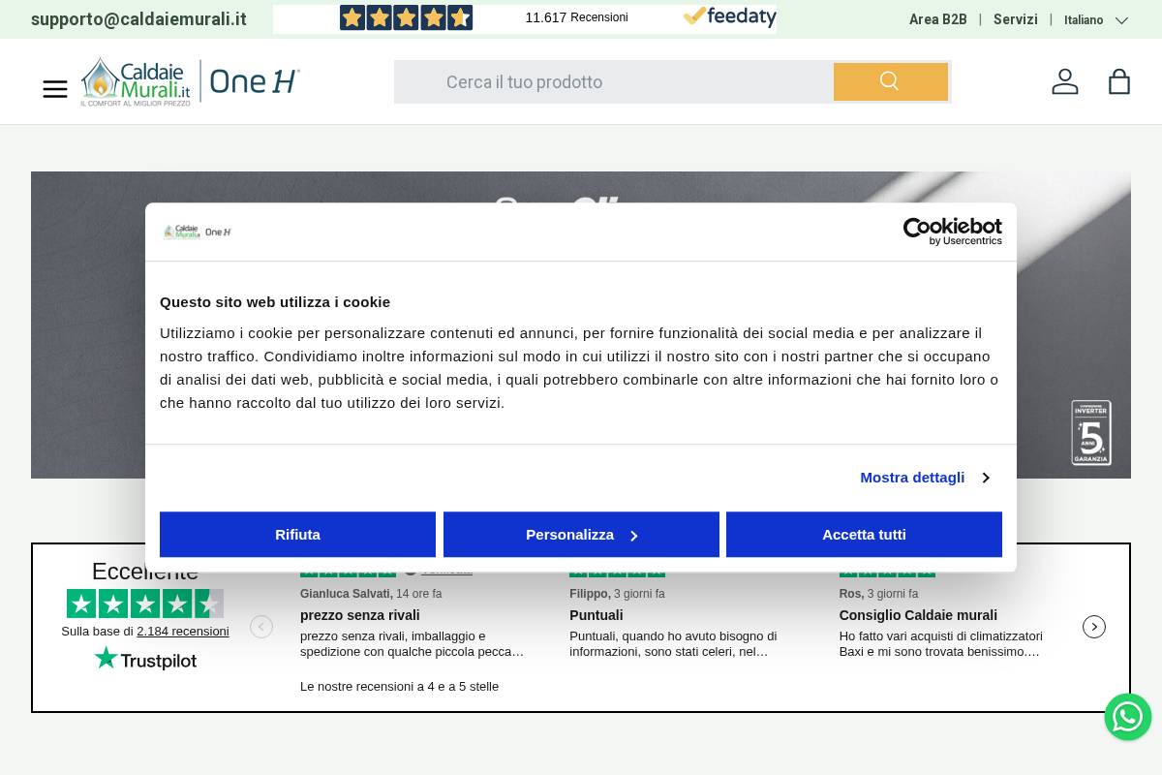
Task: Click the Caldaie Murali One H logo
Action: [191, 81]
